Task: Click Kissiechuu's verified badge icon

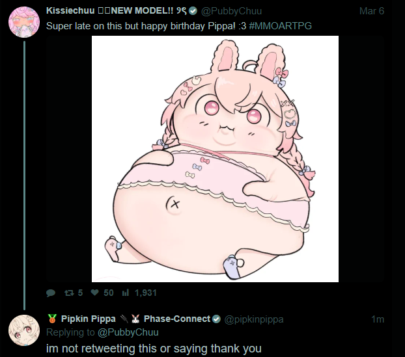Action: tap(193, 11)
